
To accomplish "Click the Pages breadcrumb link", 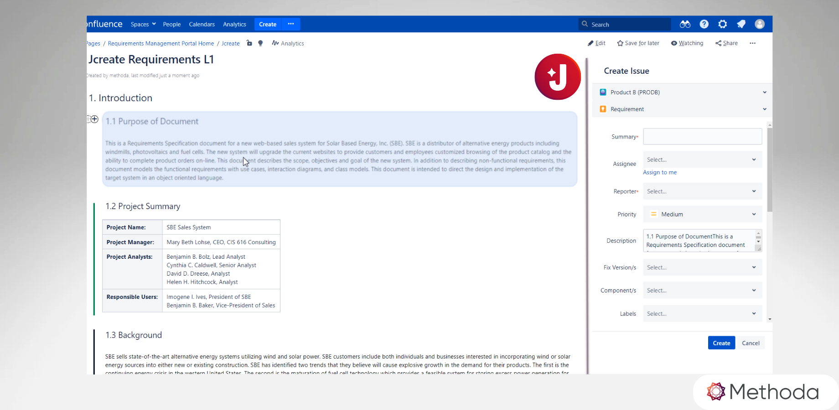I will pyautogui.click(x=93, y=43).
